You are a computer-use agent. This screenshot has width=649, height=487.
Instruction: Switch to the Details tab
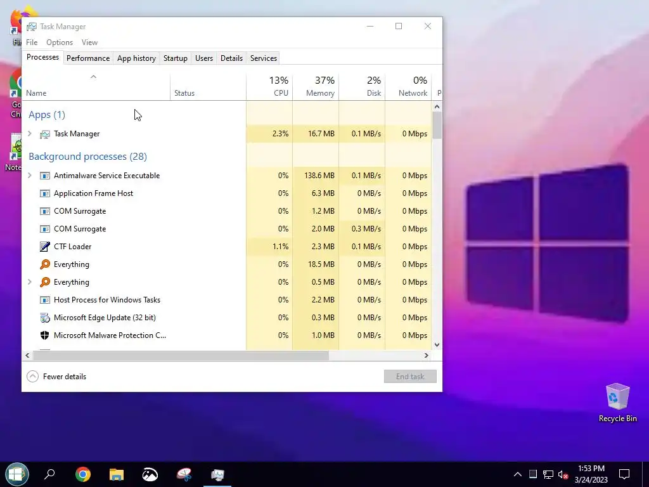coord(231,58)
